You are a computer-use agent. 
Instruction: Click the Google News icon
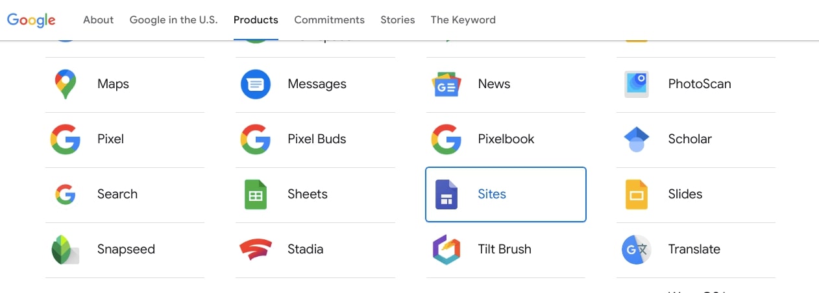click(446, 84)
